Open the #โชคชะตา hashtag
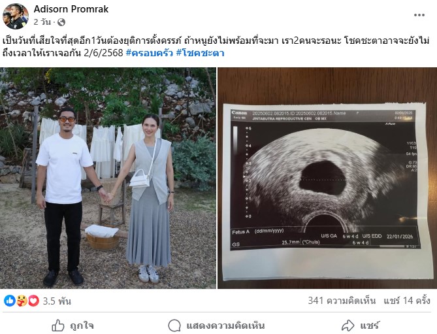This screenshot has height=334, width=437. (200, 53)
